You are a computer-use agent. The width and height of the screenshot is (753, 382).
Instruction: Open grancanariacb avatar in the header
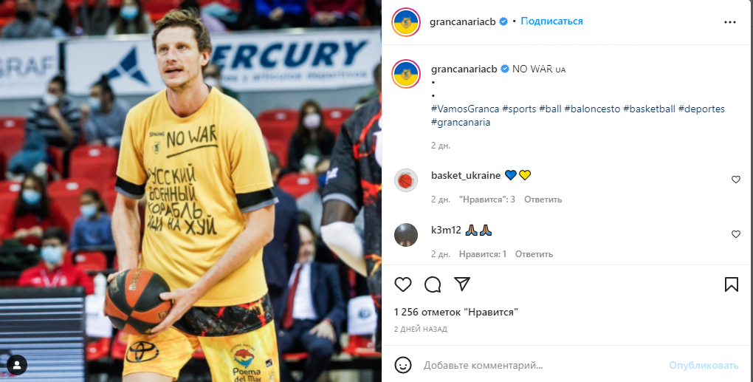406,21
